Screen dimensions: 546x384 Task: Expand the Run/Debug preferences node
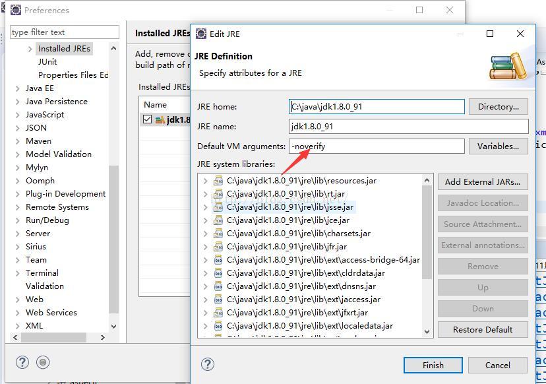pyautogui.click(x=17, y=220)
